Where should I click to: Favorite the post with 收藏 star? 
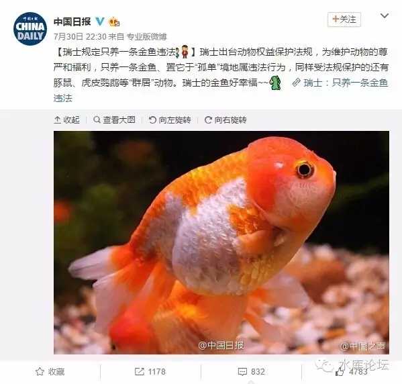(50, 372)
